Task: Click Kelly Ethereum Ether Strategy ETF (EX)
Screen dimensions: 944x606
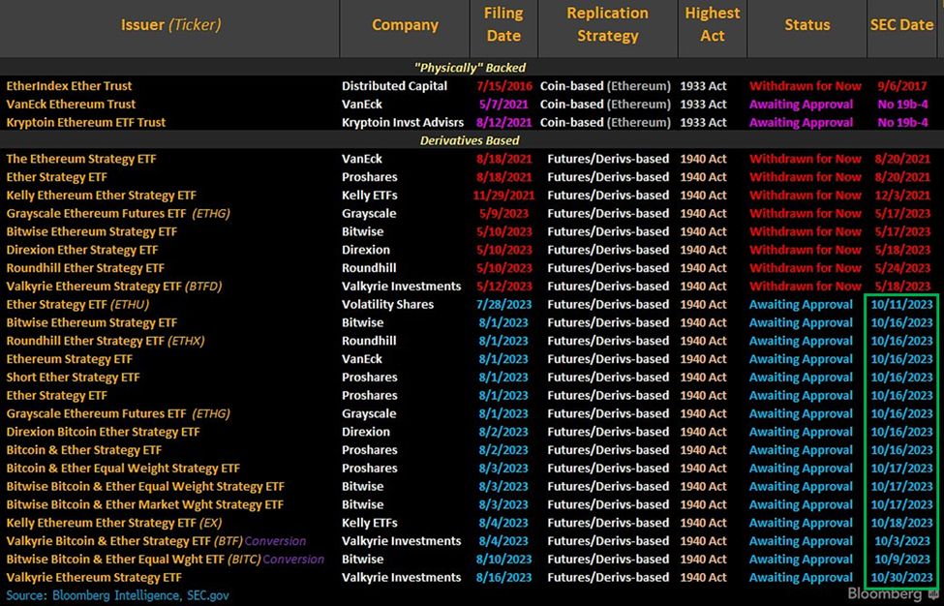Action: coord(114,523)
